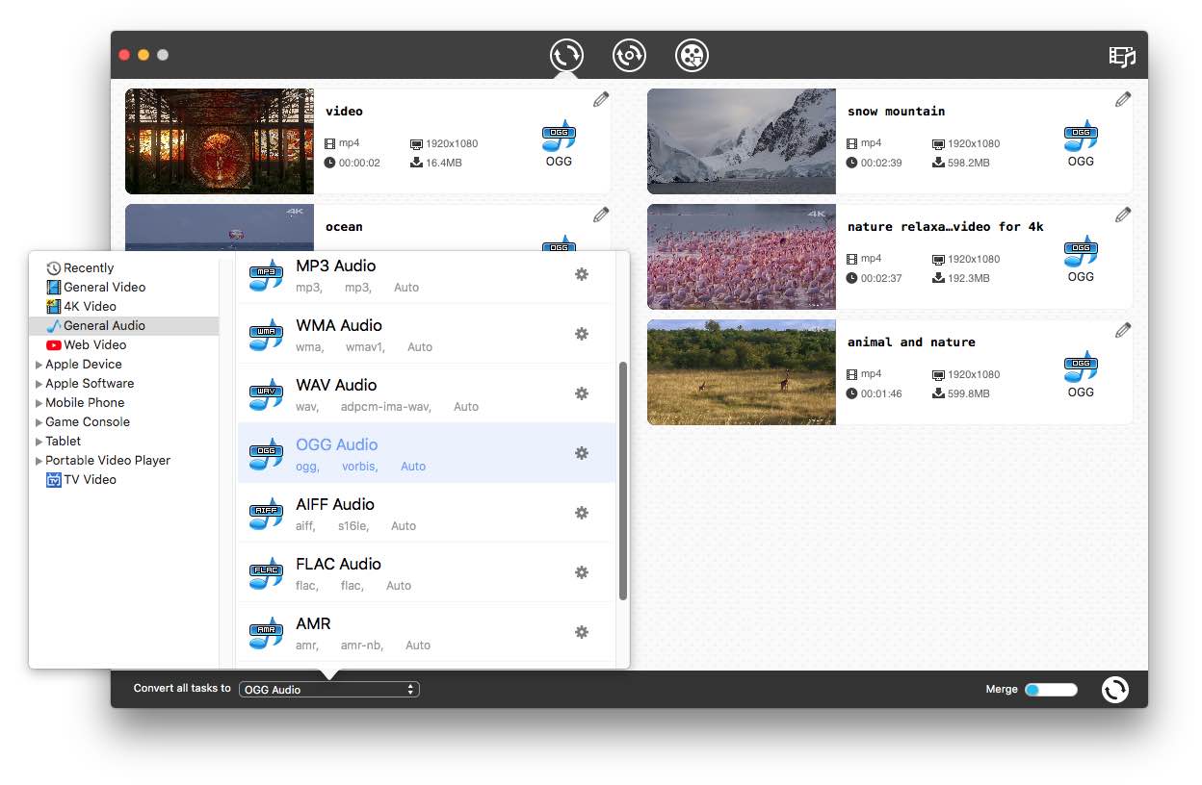Screen dimensions: 1202x785
Task: Open the video list icon at top right
Action: tap(1122, 56)
